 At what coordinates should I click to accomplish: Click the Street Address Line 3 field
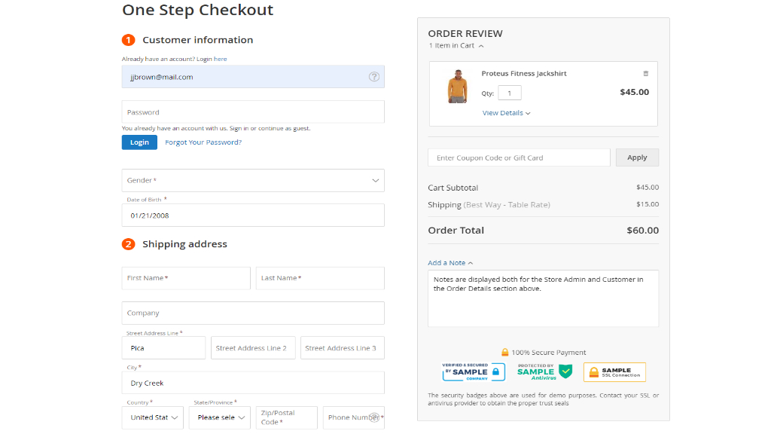point(343,348)
